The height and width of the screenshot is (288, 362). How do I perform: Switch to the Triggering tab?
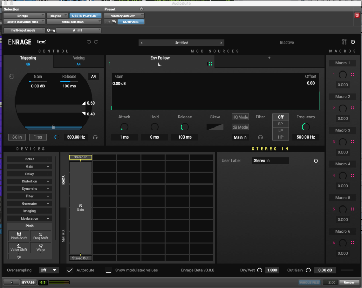[x=28, y=61]
